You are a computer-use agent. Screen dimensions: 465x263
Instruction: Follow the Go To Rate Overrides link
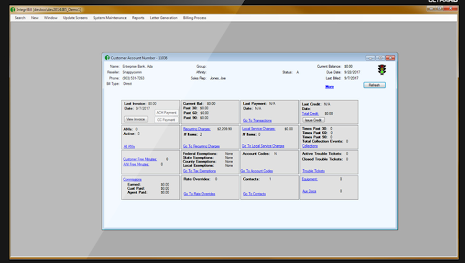[199, 194]
